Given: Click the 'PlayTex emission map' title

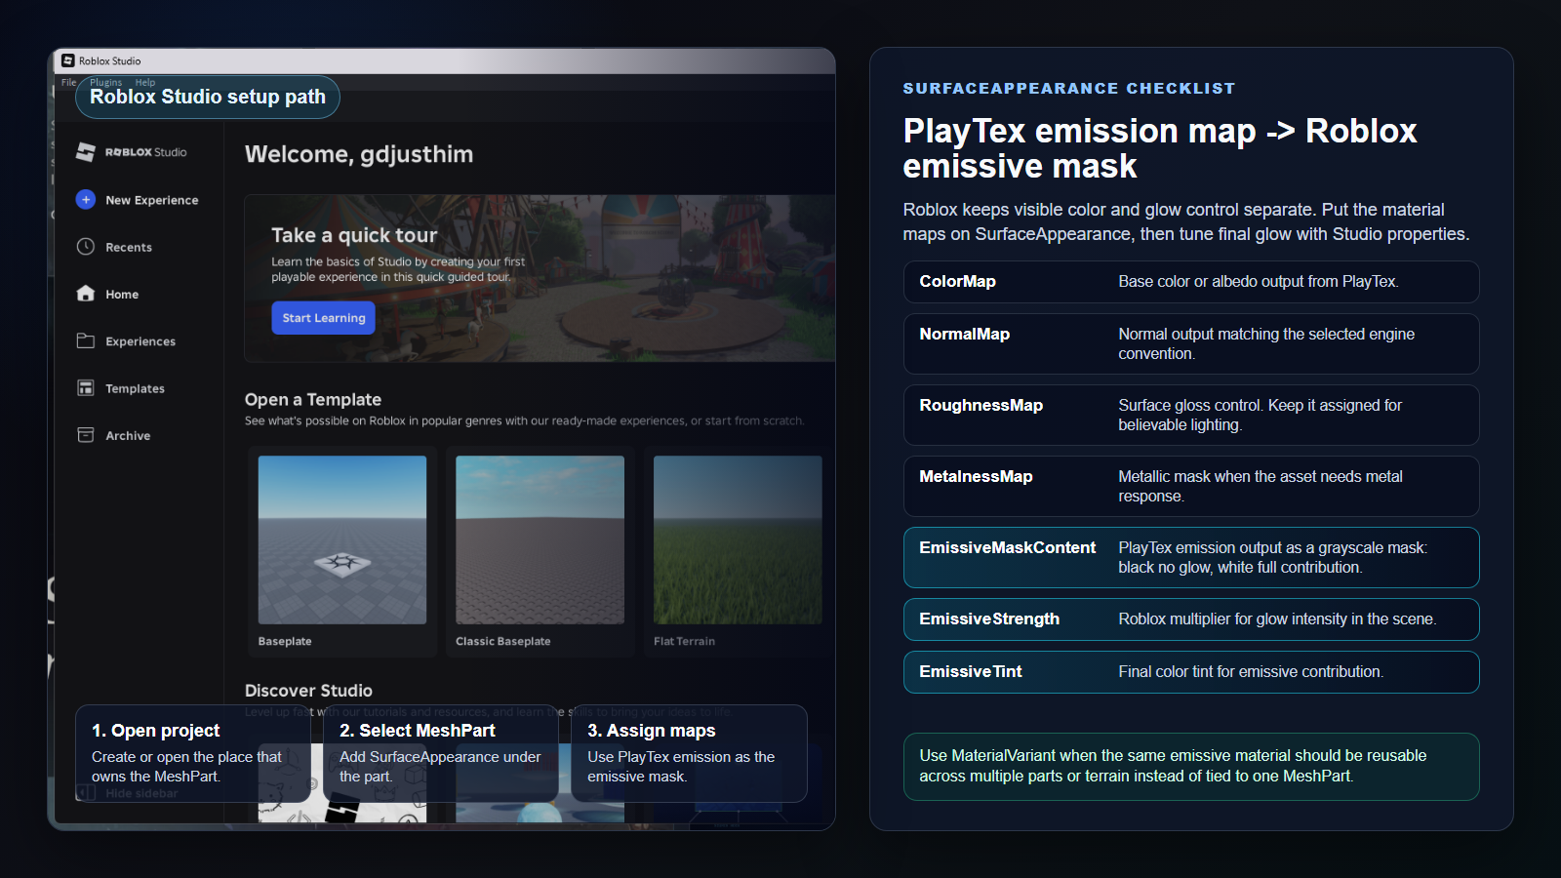Looking at the screenshot, I should coord(1160,148).
